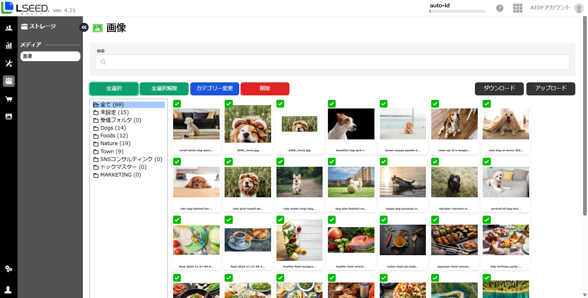588x298 pixels.
Task: Click the wrench tools sidebar icon
Action: pos(9,63)
